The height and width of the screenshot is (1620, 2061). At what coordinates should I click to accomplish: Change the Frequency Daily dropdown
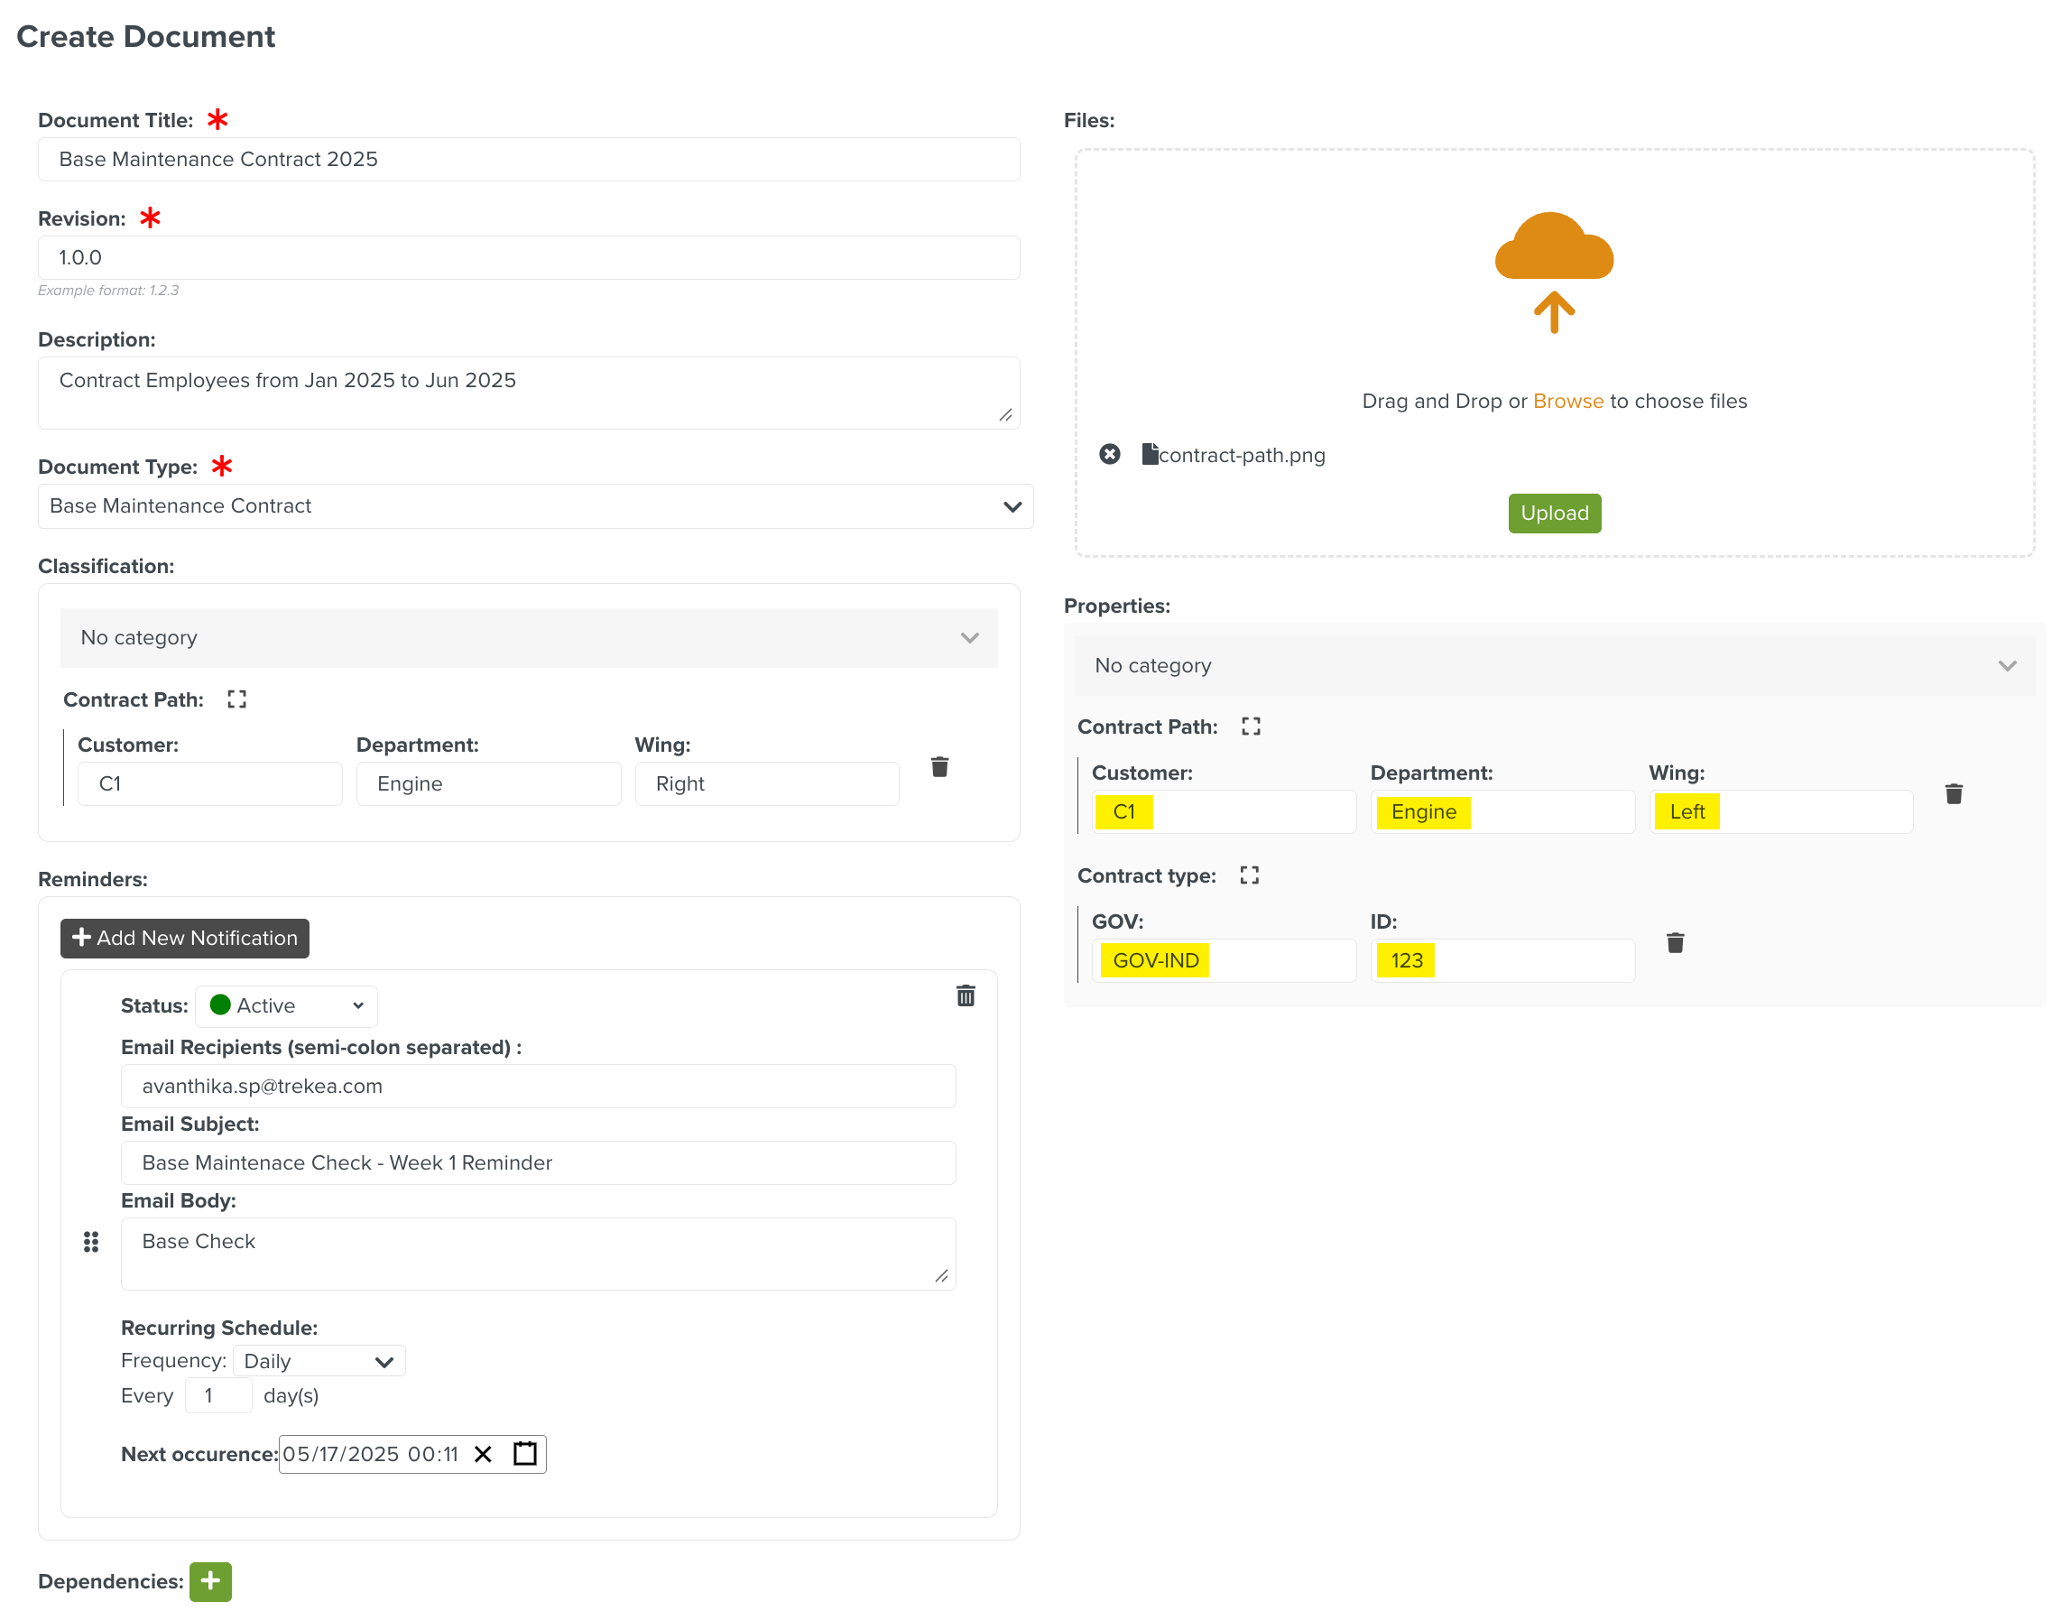318,1361
